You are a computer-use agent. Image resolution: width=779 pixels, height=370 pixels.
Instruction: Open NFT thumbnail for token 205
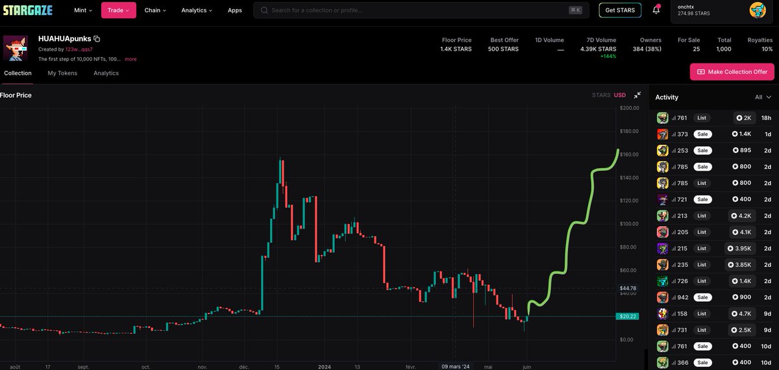coord(663,232)
